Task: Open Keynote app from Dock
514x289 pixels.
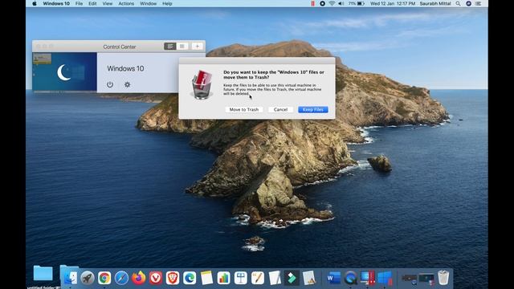Action: point(241,278)
